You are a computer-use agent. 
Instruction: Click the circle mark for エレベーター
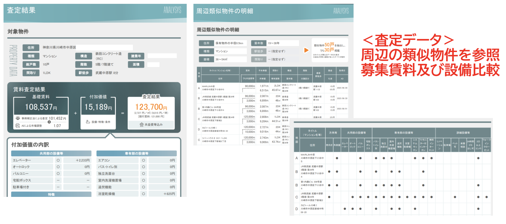click(58, 160)
